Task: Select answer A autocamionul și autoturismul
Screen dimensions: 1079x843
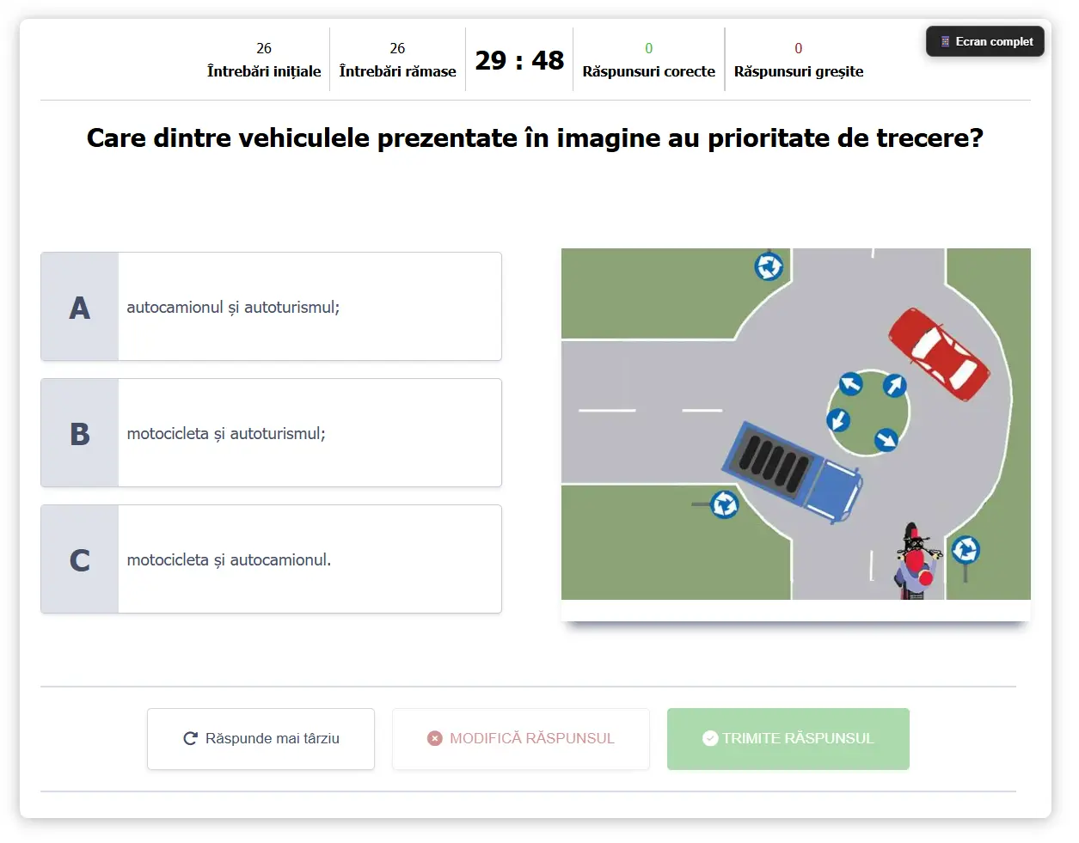Action: pyautogui.click(x=271, y=307)
